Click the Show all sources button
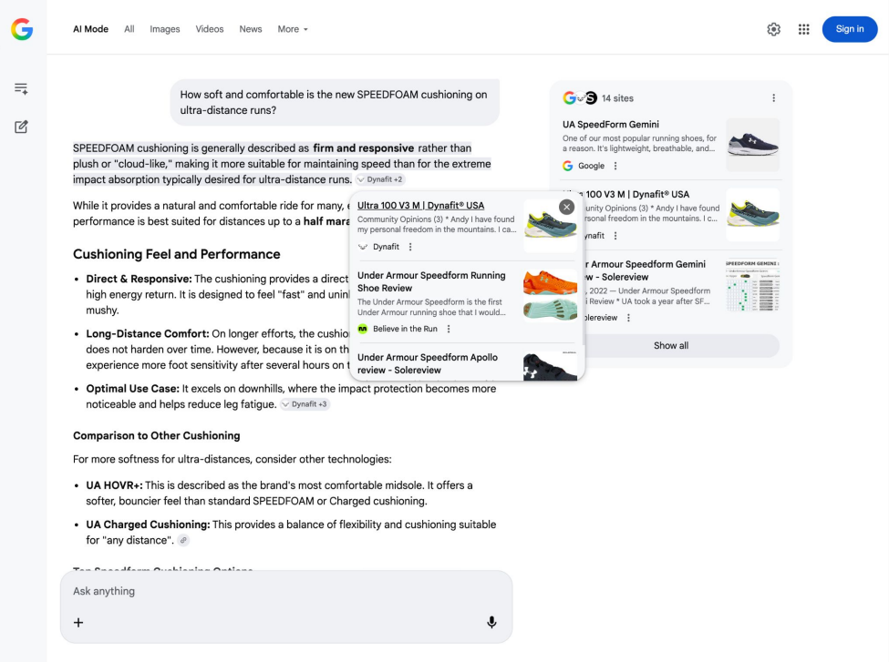889x662 pixels. coord(671,345)
